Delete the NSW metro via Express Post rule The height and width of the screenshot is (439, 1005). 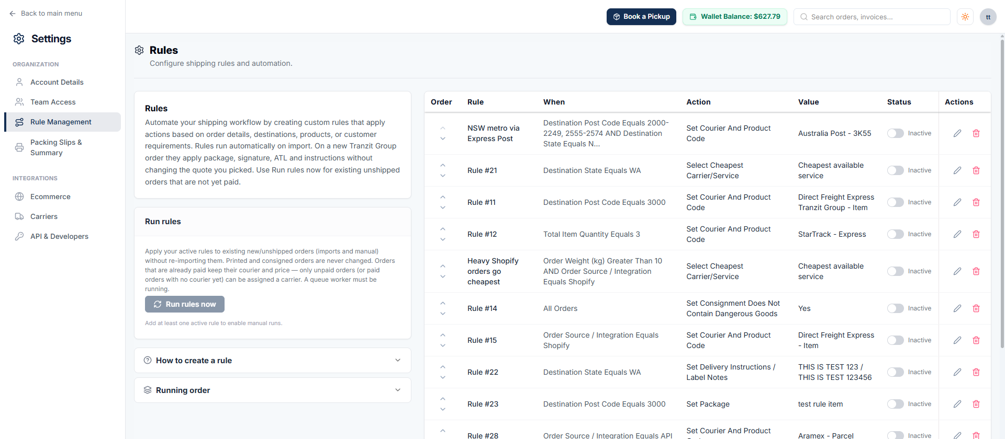click(x=976, y=133)
